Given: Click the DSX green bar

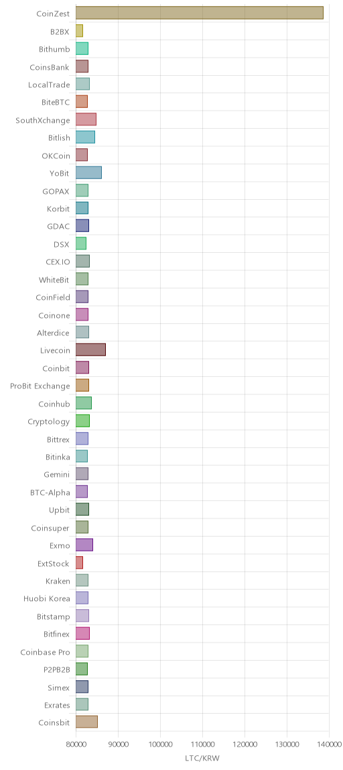Looking at the screenshot, I should pos(80,243).
